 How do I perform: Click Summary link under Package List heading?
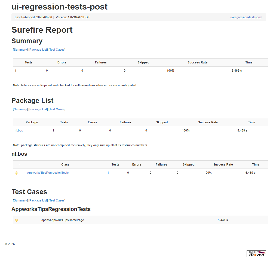[x=20, y=109]
